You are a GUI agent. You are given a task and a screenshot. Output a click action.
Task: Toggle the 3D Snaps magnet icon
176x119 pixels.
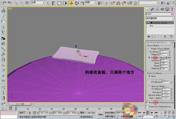tap(113, 3)
